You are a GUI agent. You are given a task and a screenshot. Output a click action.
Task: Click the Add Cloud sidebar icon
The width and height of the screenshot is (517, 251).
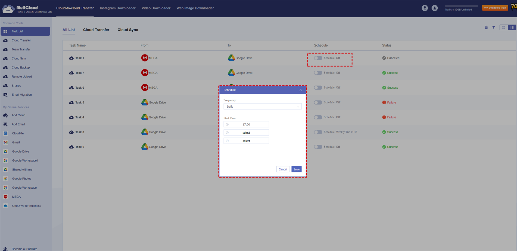click(x=5, y=115)
